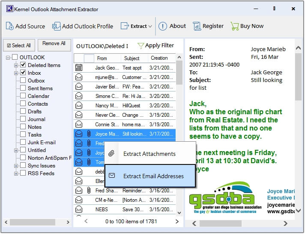This screenshot has height=234, width=305.
Task: Check the Contacts folder checkbox
Action: click(23, 103)
